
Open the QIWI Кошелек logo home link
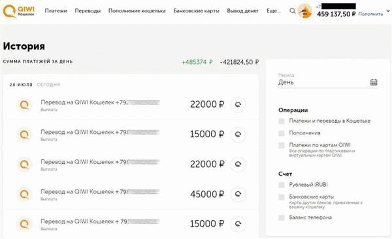(x=19, y=11)
